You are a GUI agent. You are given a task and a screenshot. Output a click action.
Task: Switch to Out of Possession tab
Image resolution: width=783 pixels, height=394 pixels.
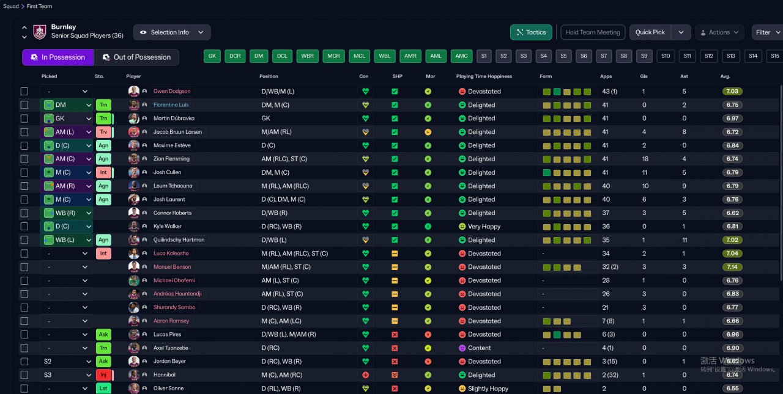(136, 57)
